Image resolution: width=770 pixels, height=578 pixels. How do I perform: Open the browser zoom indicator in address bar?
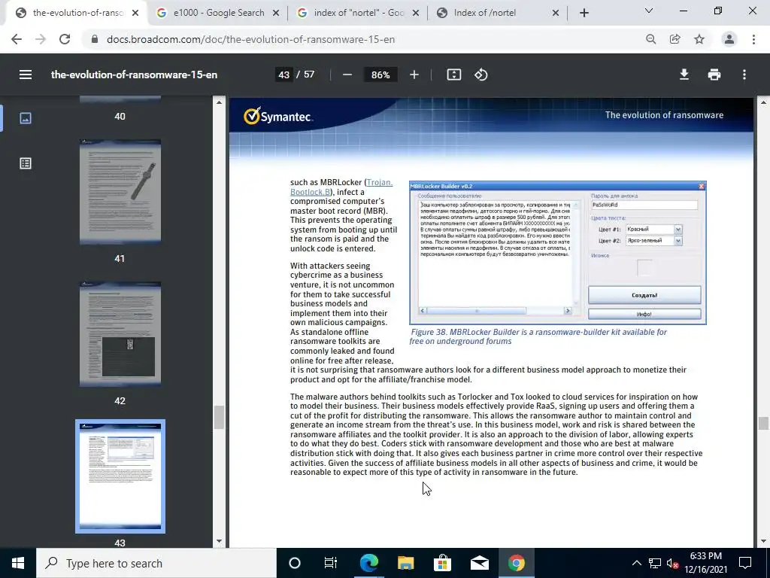click(650, 39)
